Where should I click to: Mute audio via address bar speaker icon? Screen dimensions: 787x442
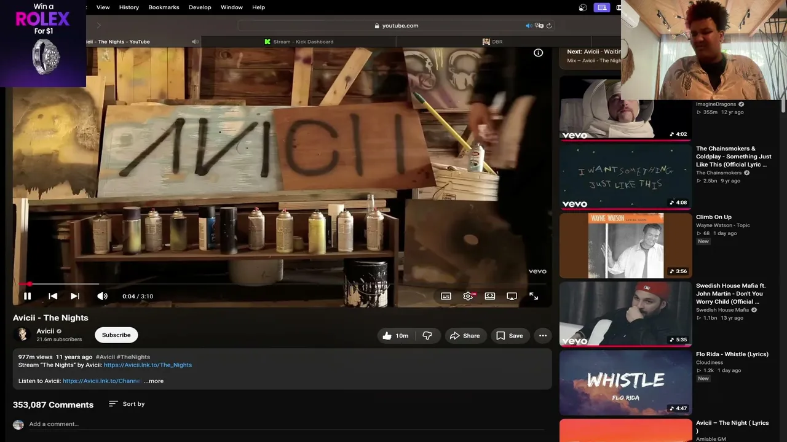(528, 26)
